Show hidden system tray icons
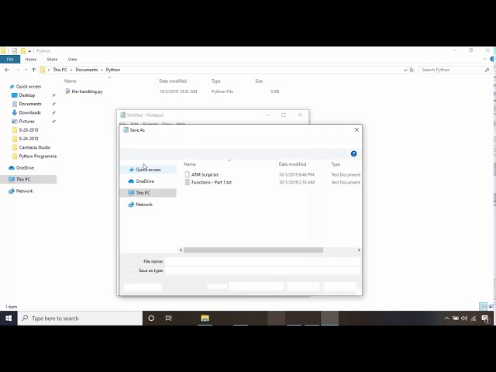Screen dimensions: 496x372 (x=446, y=319)
